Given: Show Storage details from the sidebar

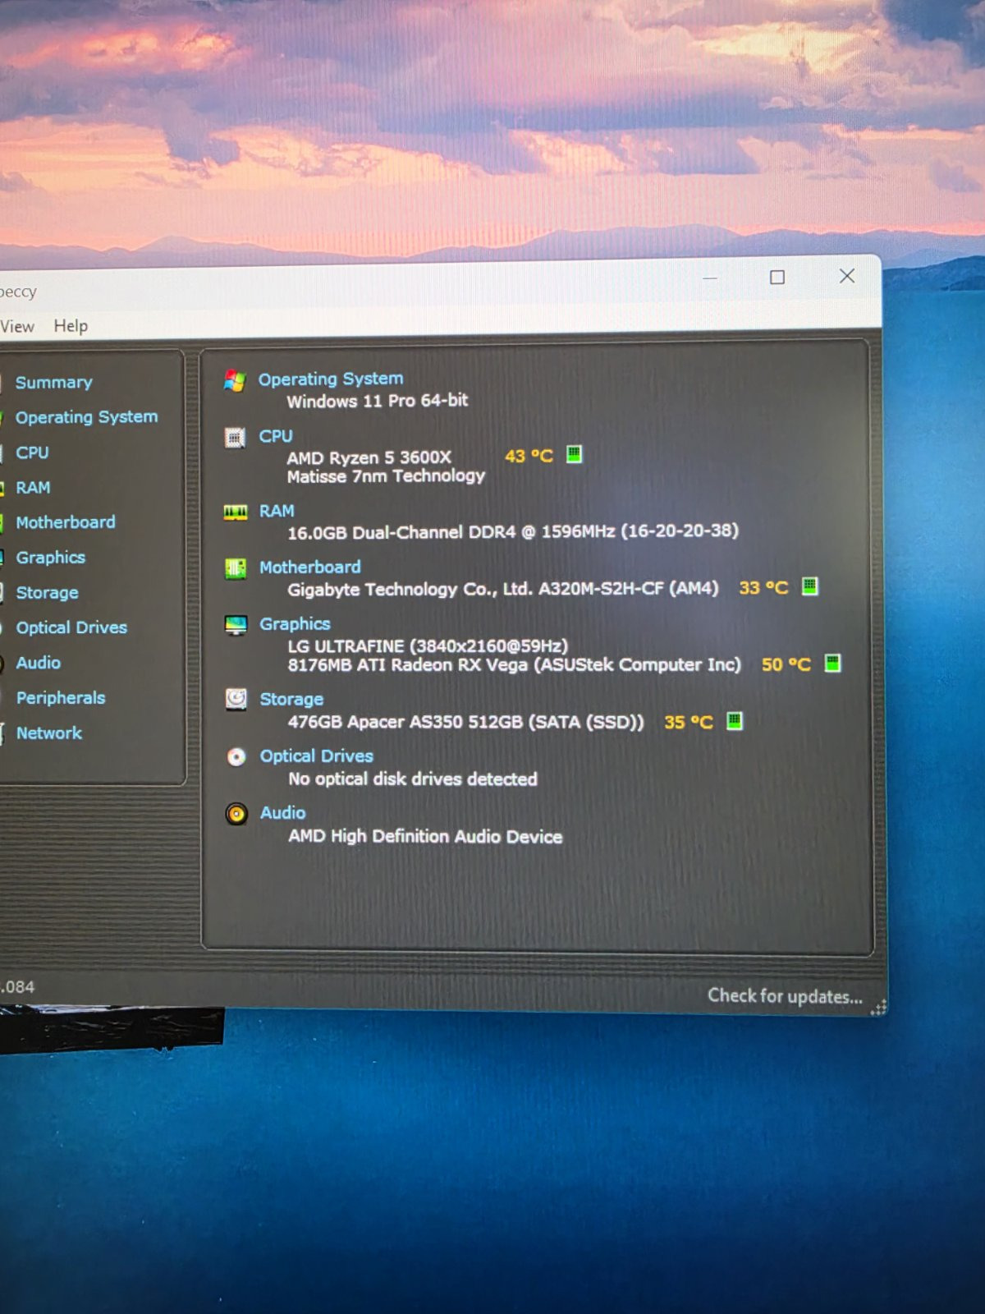Looking at the screenshot, I should pos(48,593).
